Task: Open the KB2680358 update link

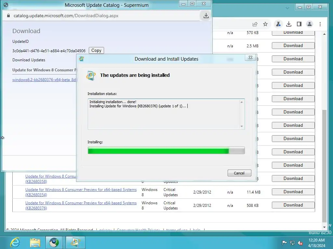Action: tap(50, 179)
